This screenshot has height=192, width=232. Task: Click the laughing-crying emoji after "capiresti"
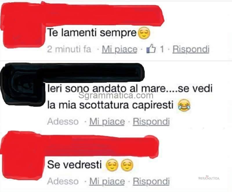click(184, 105)
